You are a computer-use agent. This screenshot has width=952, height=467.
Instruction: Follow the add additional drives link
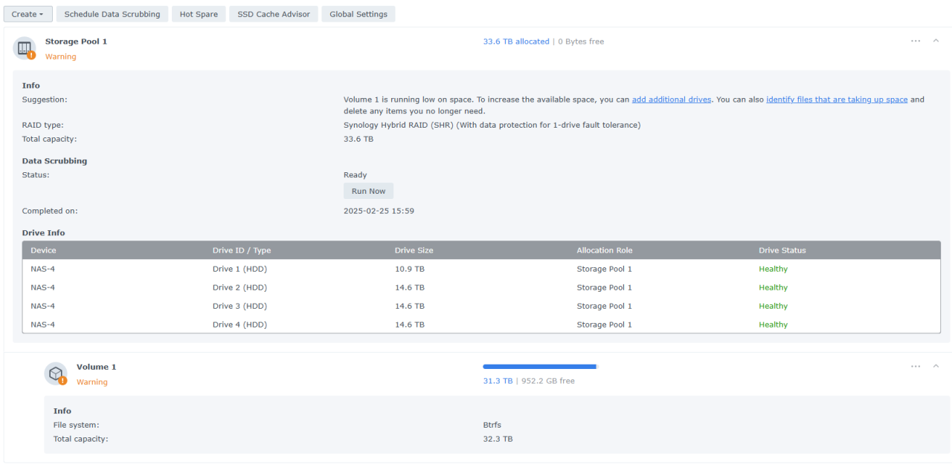pos(671,99)
